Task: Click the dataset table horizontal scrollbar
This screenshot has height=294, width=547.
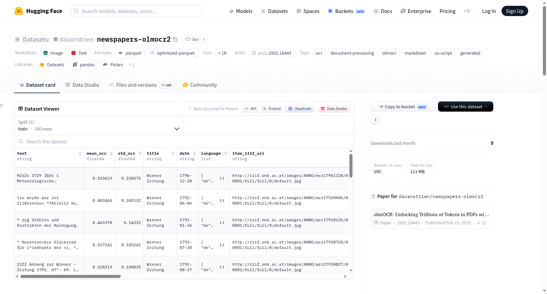Action: (x=70, y=277)
